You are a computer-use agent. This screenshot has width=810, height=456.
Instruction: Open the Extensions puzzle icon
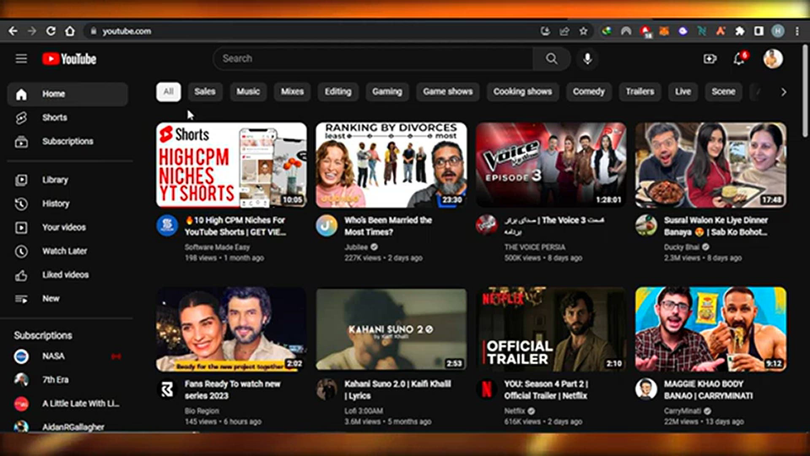(x=740, y=31)
